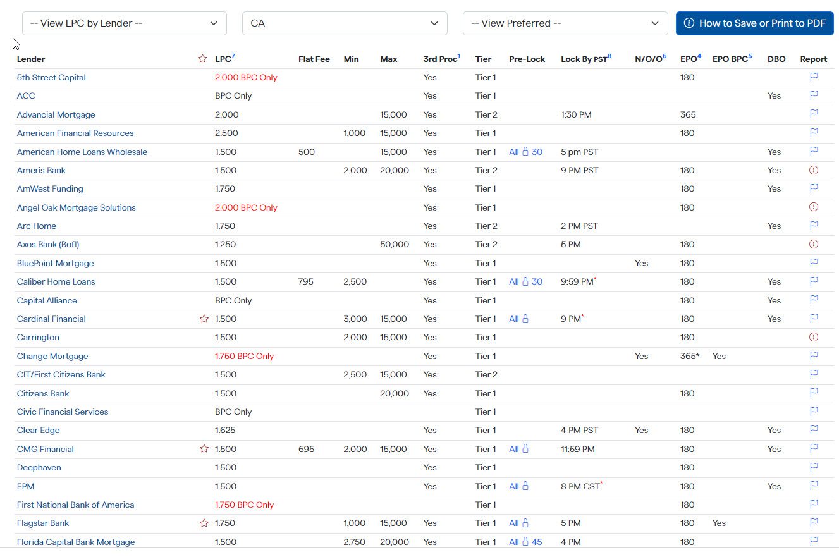The width and height of the screenshot is (839, 557).
Task: Click the report flag icon for ACC
Action: tap(814, 95)
